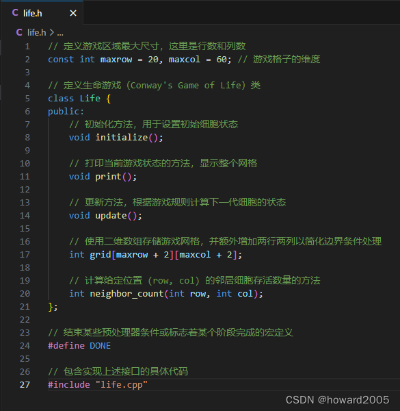400x411 pixels.
Task: Click the "life.cpp" include string
Action: tap(122, 385)
